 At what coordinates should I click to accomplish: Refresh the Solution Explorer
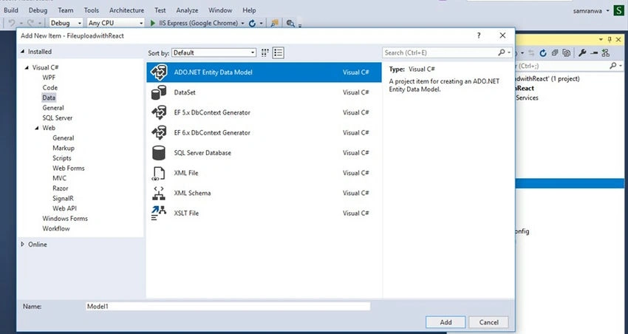pyautogui.click(x=543, y=53)
